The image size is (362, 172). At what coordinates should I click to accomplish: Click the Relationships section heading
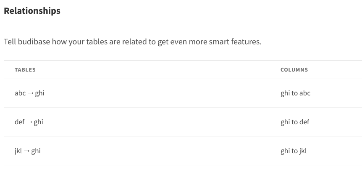pos(32,11)
